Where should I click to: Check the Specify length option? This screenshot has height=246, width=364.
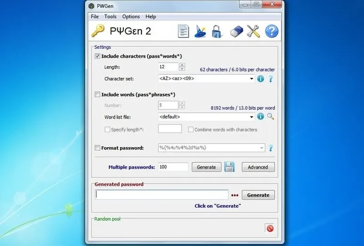point(107,129)
